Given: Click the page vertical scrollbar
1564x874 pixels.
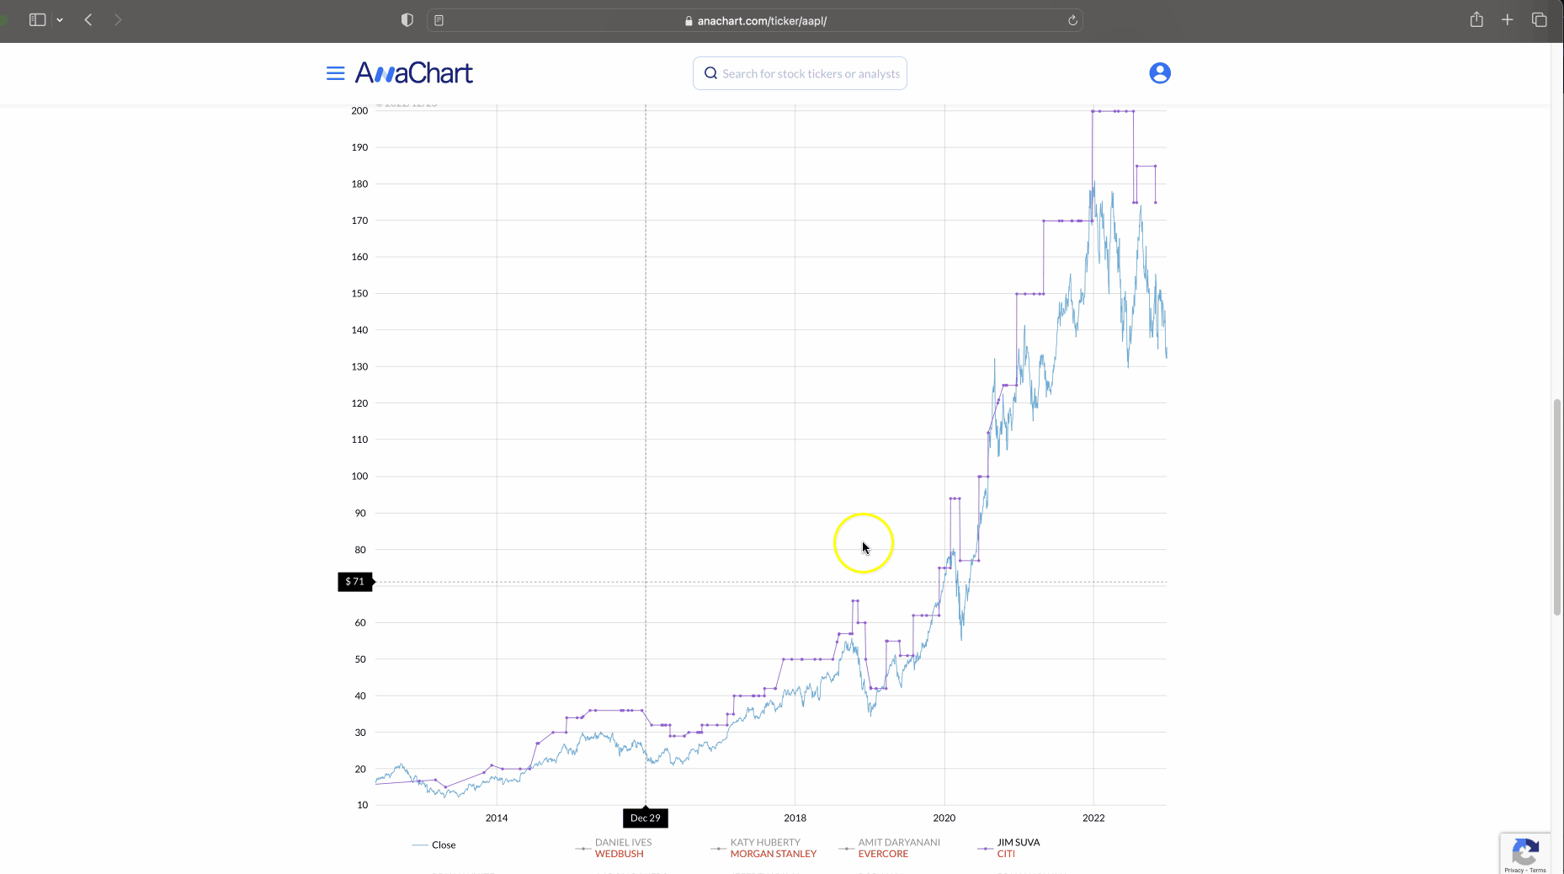Looking at the screenshot, I should tap(1556, 507).
